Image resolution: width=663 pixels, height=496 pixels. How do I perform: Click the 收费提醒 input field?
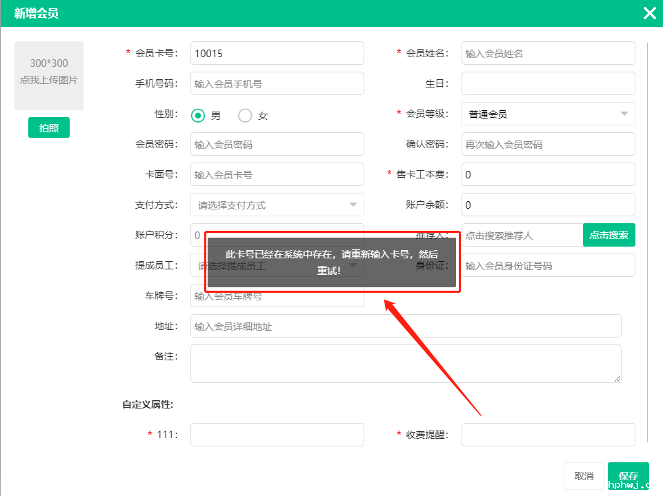point(548,435)
